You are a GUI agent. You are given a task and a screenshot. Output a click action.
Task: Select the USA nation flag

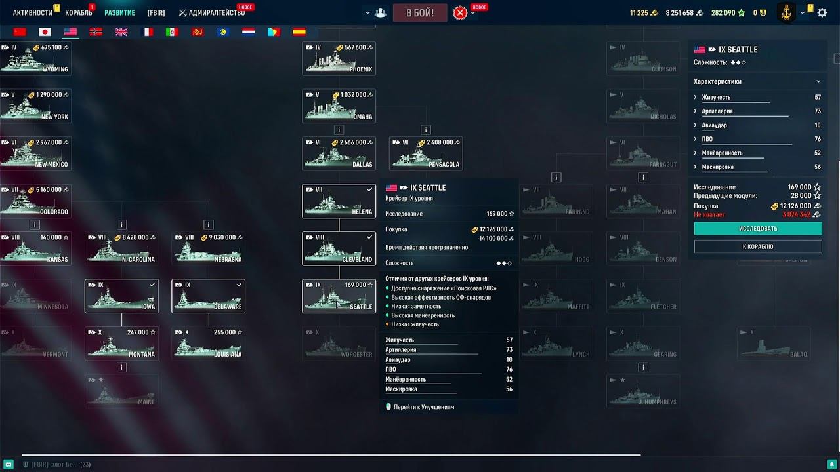[x=70, y=31]
